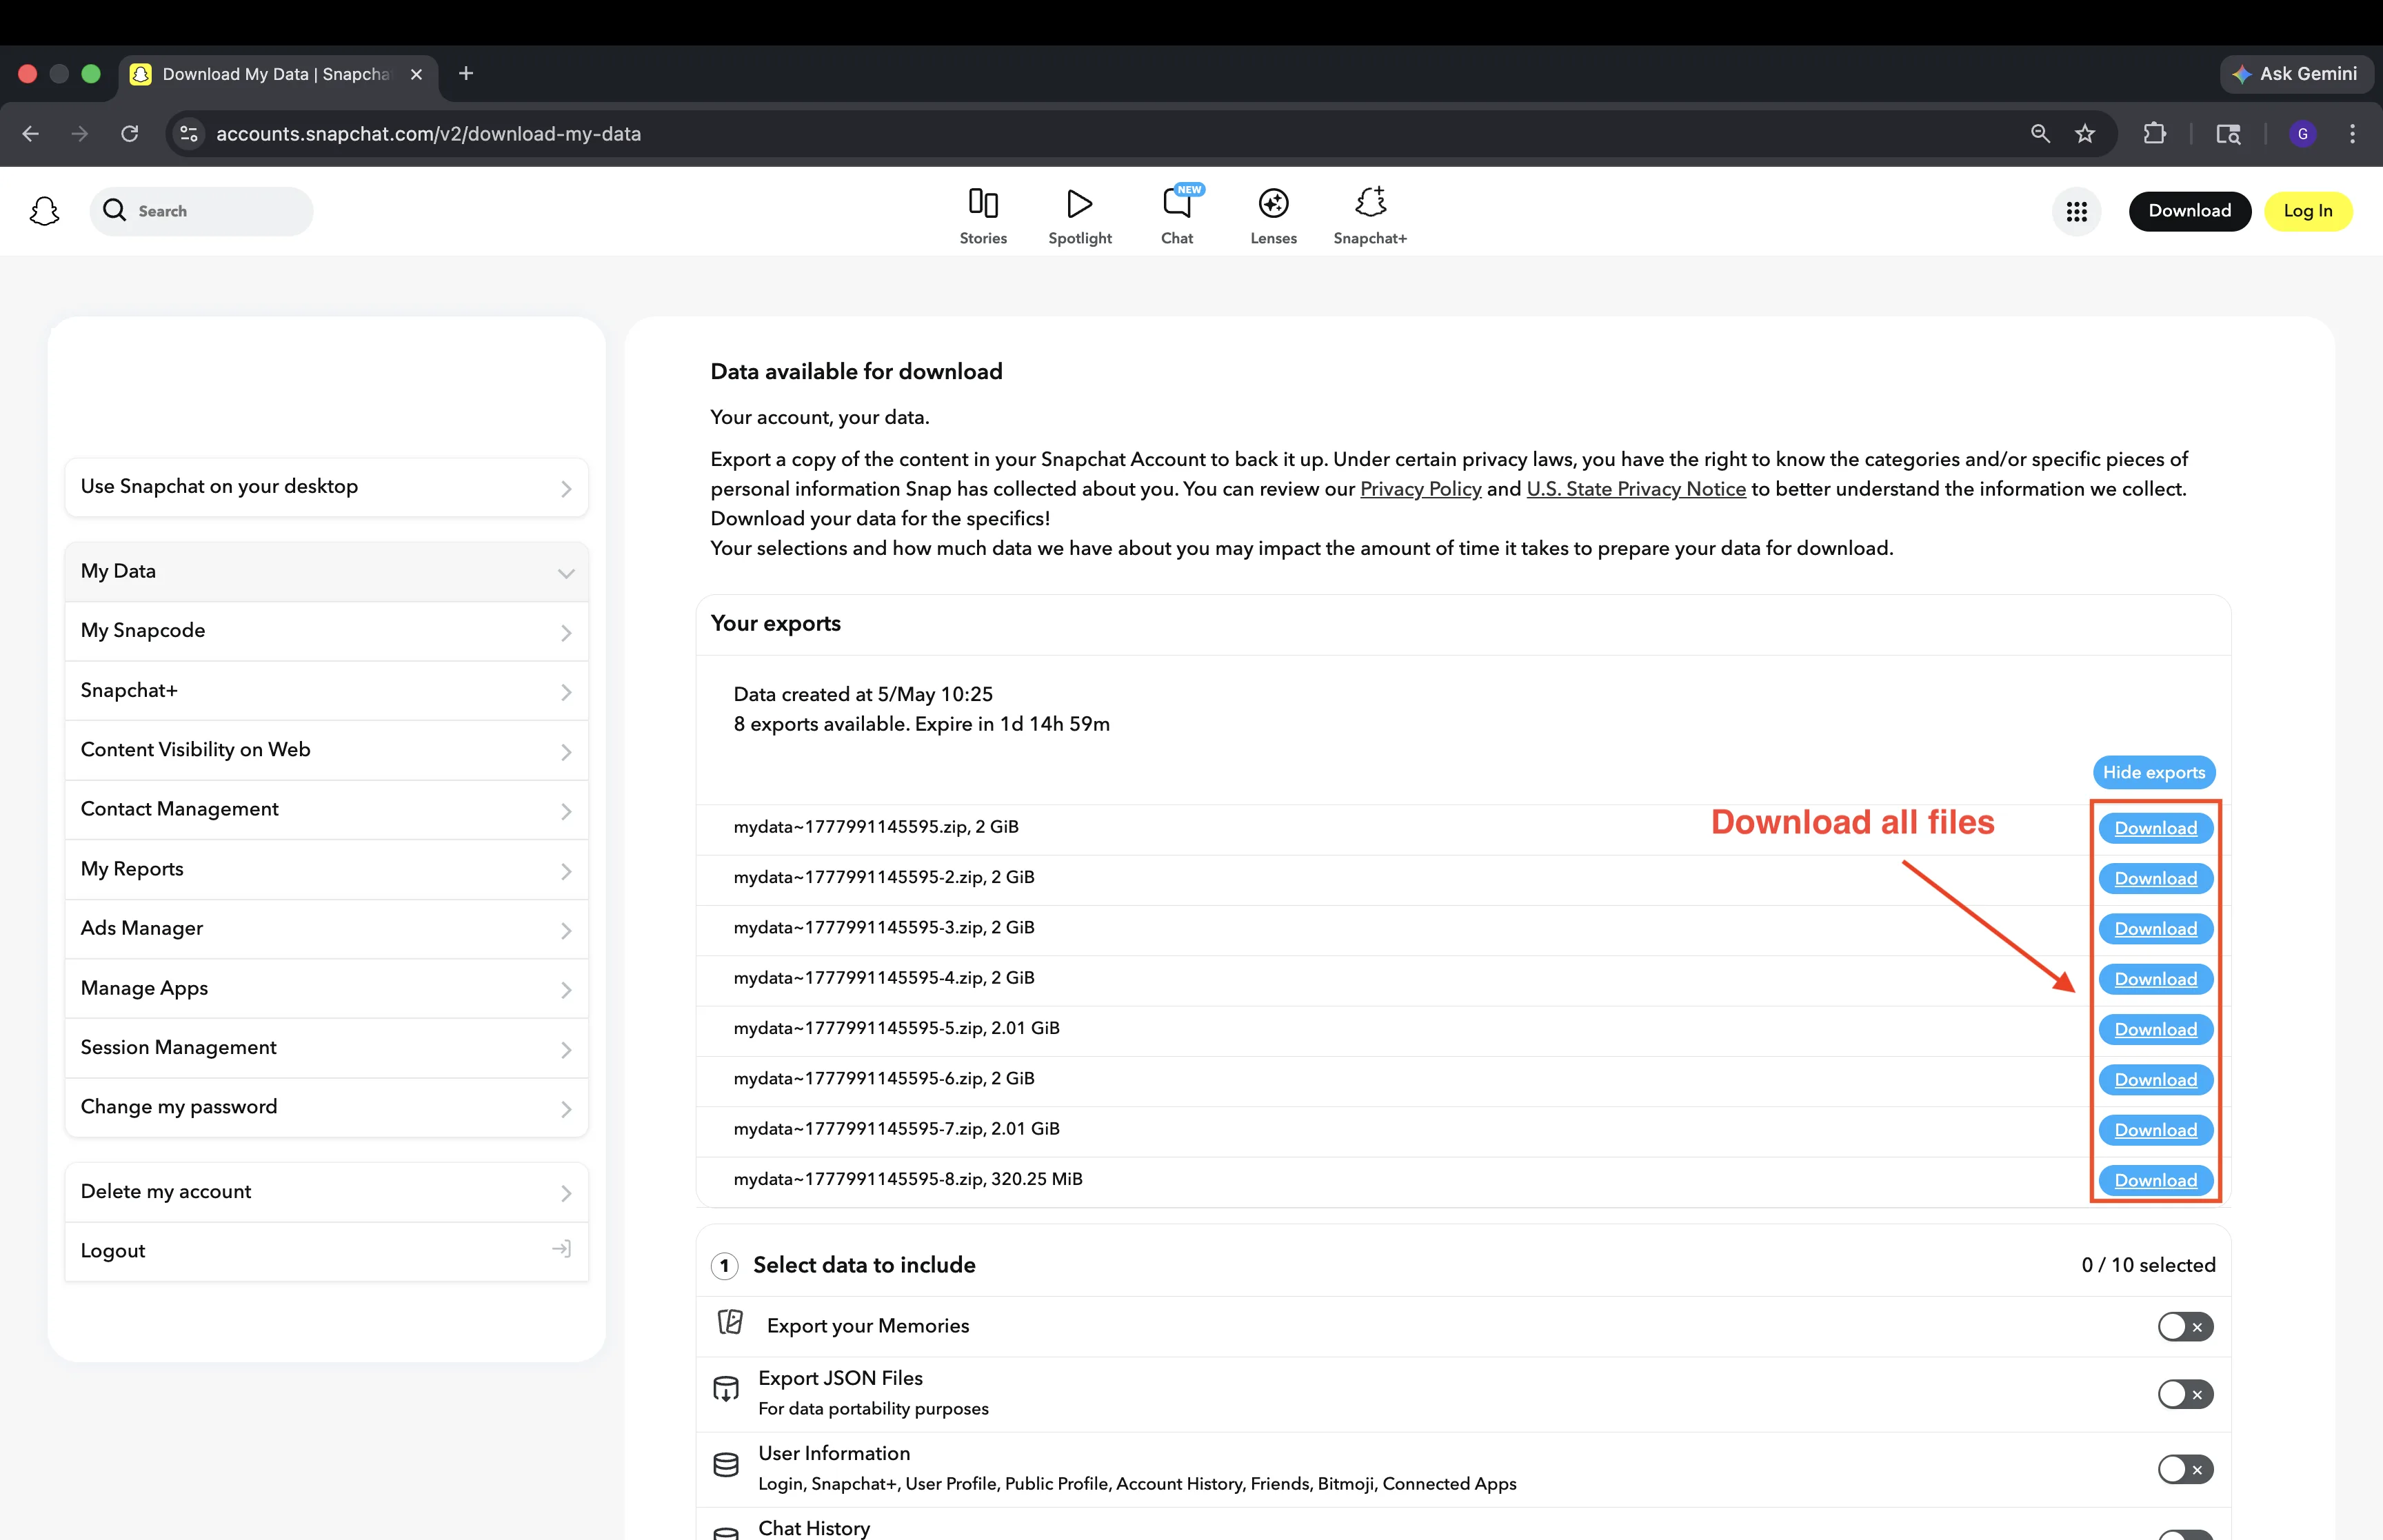The image size is (2383, 1540).
Task: Enable Export your Memories toggle
Action: 2185,1327
